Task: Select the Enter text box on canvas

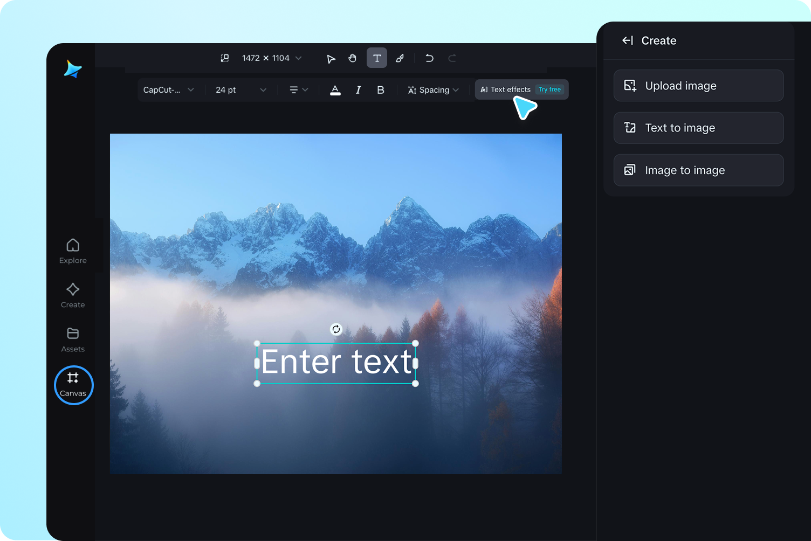Action: tap(336, 363)
